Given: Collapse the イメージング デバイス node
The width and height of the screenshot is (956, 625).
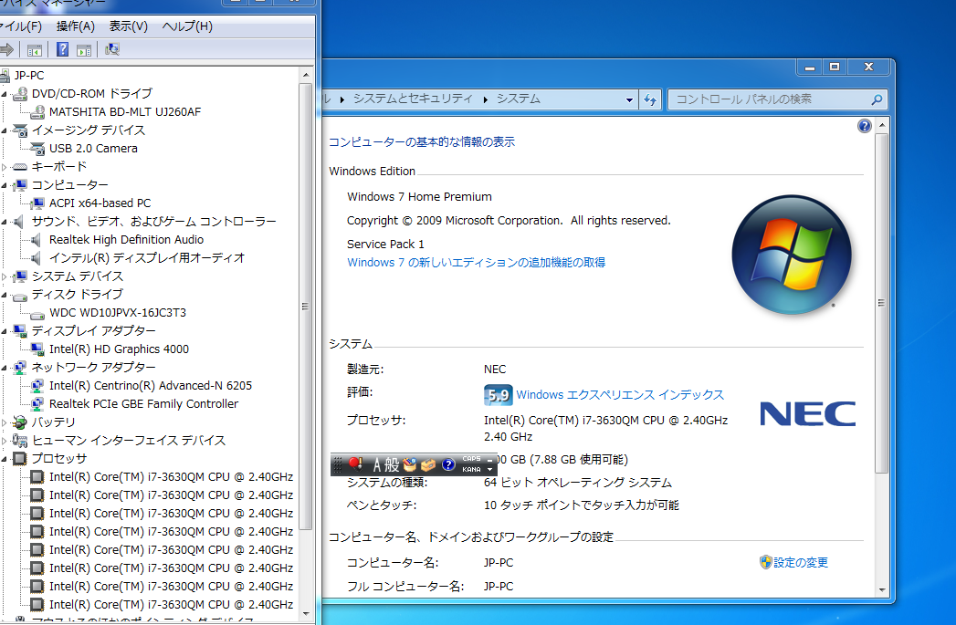Looking at the screenshot, I should [x=5, y=130].
